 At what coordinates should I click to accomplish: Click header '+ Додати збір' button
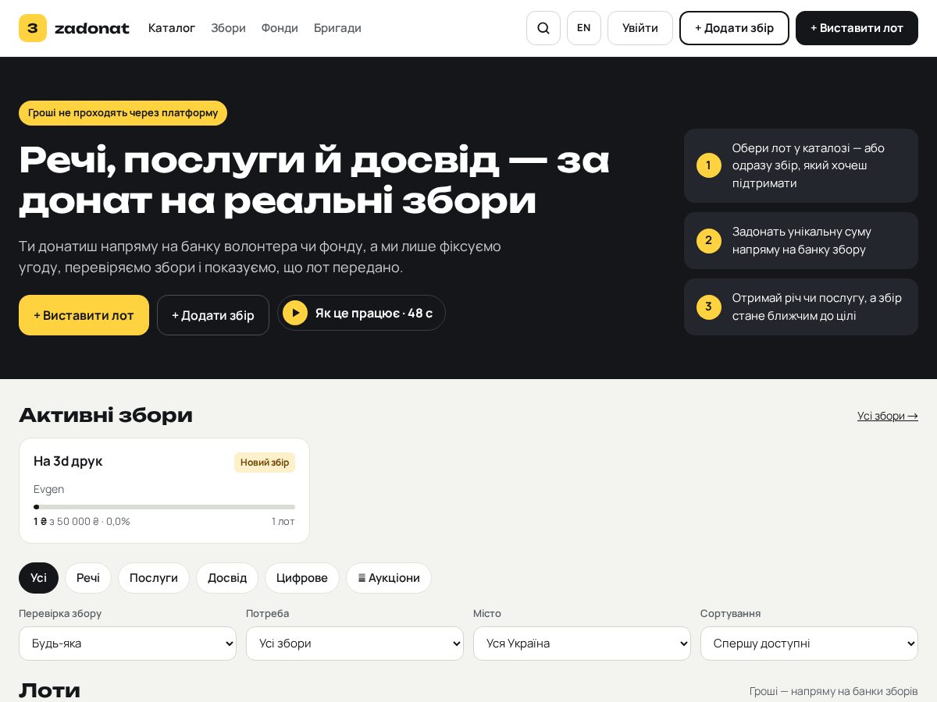tap(734, 28)
